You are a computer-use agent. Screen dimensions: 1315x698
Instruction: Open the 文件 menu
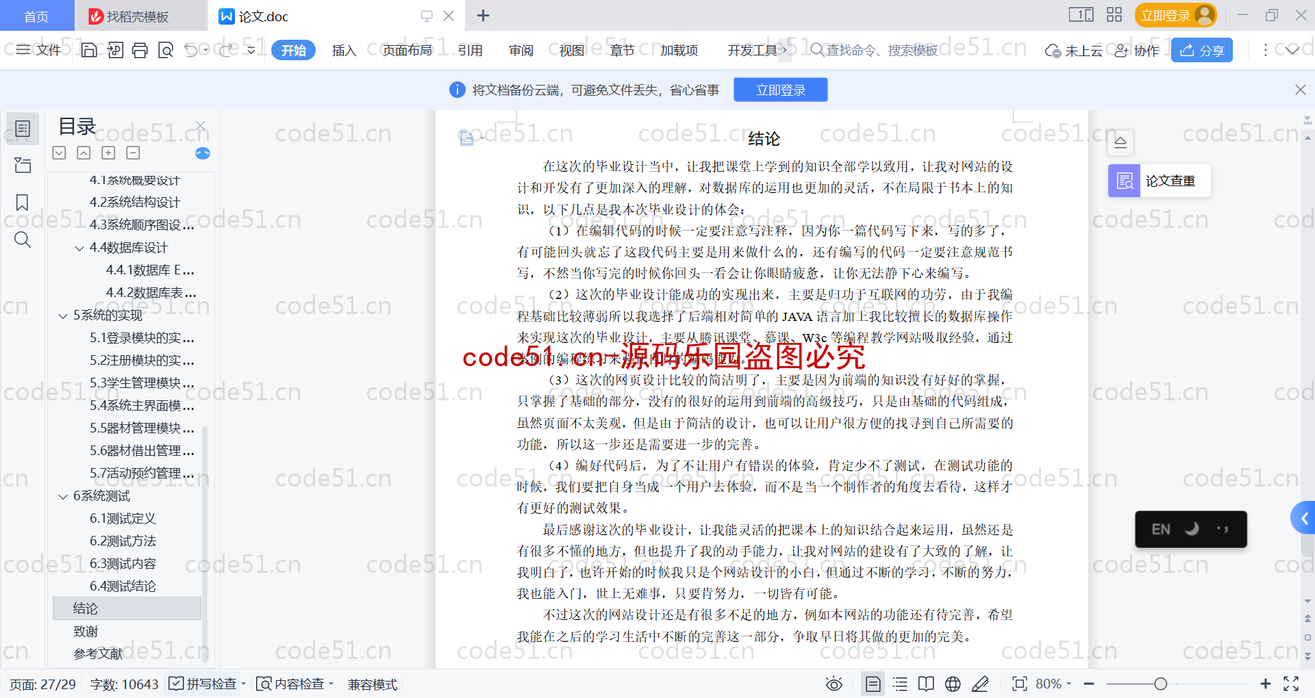click(x=39, y=50)
